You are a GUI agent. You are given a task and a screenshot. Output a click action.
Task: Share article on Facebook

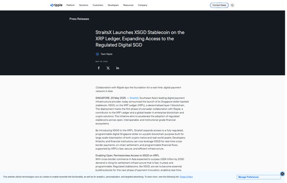(x=99, y=68)
